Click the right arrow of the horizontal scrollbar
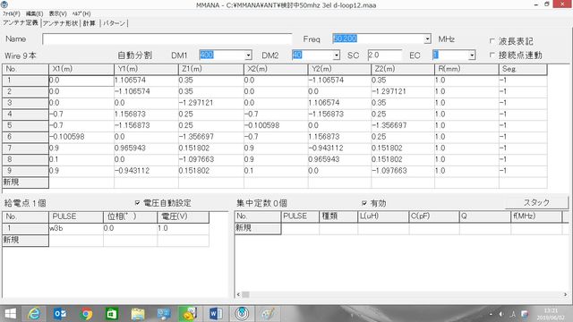Viewport: 573px width, 322px height. tap(565, 294)
